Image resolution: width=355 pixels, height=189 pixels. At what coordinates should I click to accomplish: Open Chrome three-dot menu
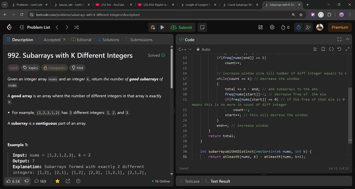350,15
